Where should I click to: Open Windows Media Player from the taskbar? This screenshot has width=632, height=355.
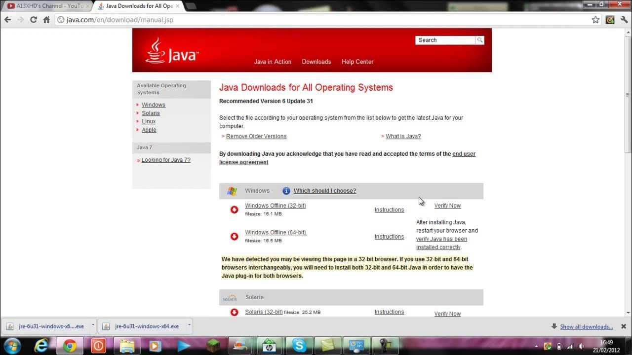(156, 346)
